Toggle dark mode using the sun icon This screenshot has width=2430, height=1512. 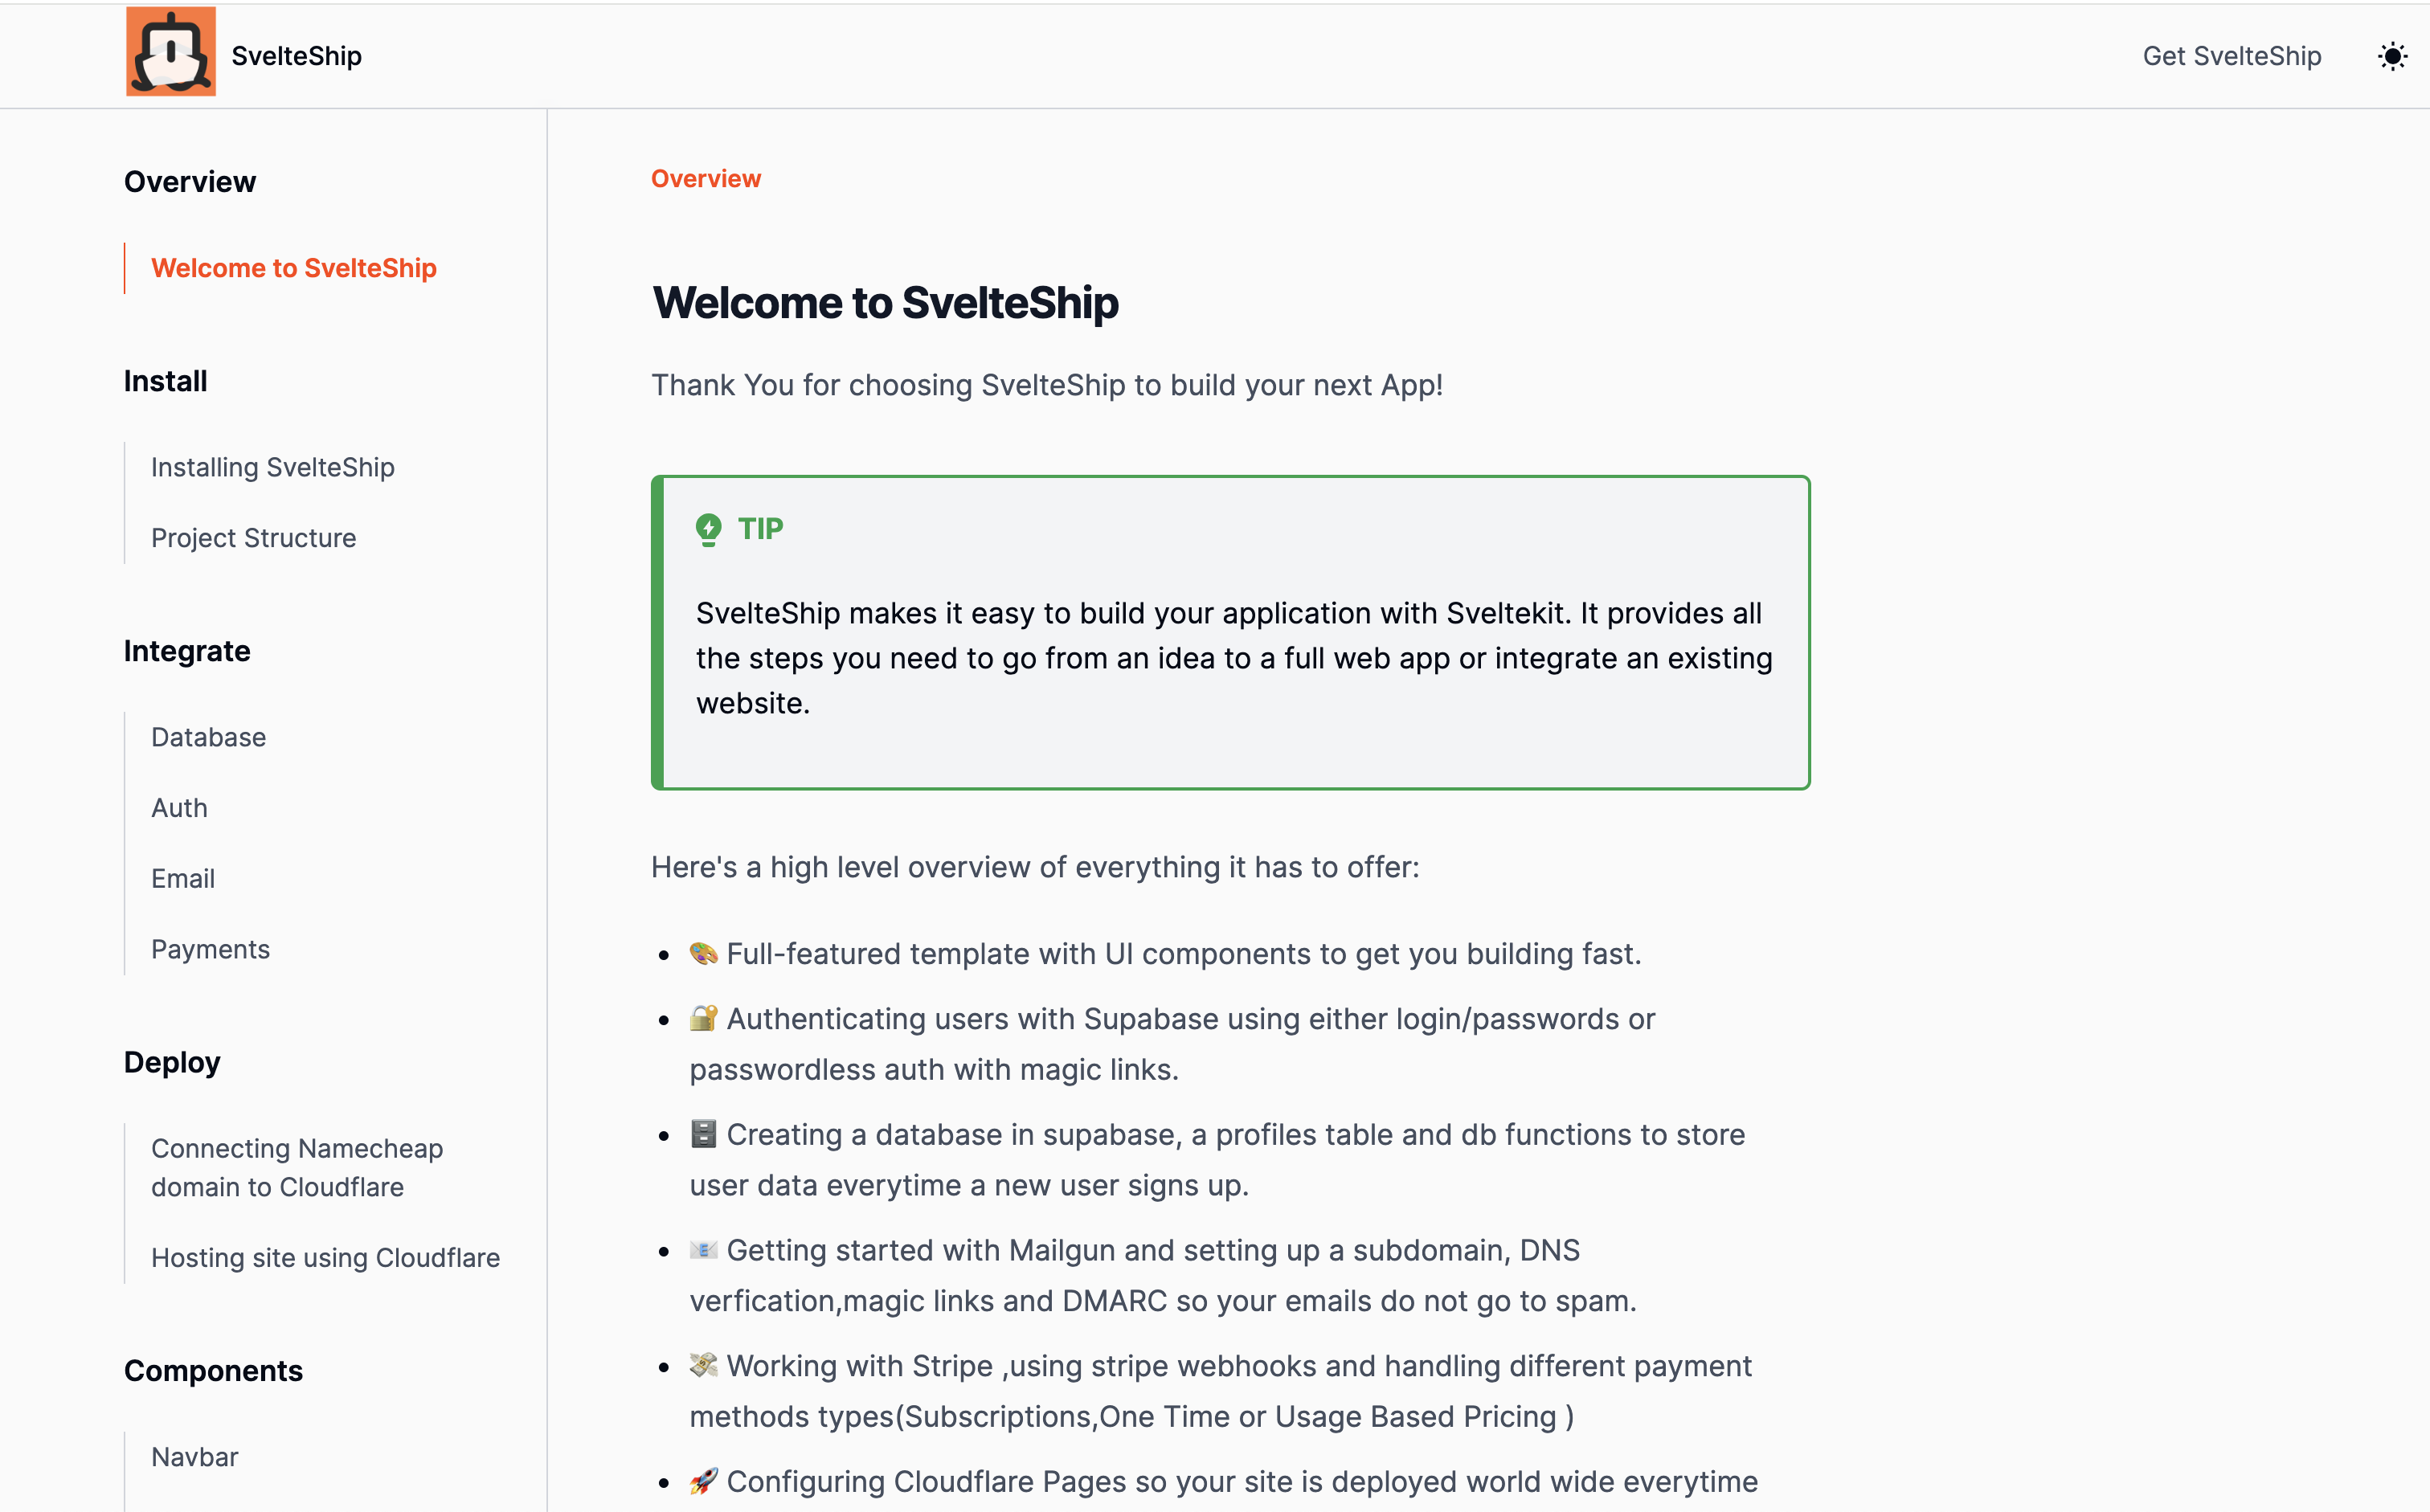(2393, 56)
